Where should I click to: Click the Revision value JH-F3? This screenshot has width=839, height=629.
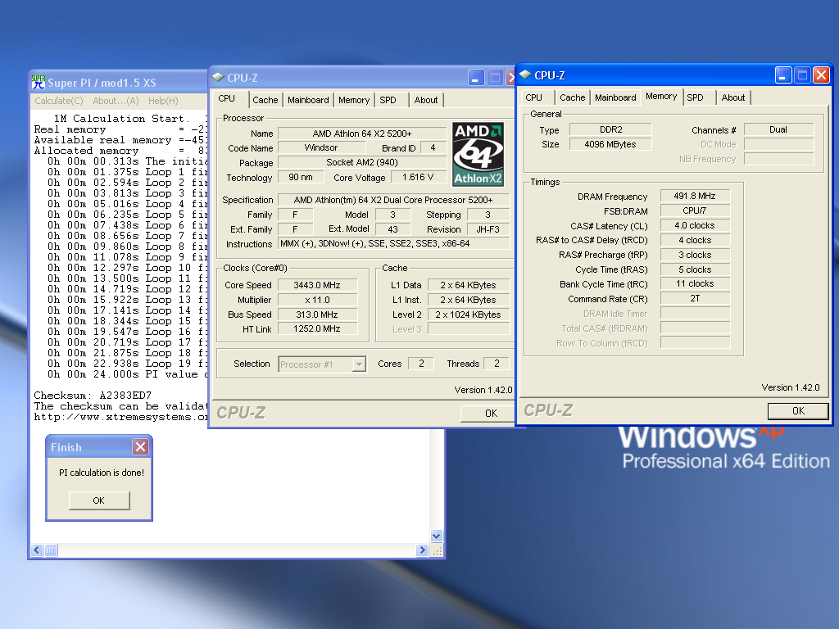[x=488, y=229]
